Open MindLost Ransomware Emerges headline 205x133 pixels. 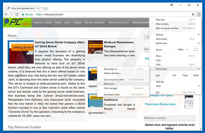point(119,44)
